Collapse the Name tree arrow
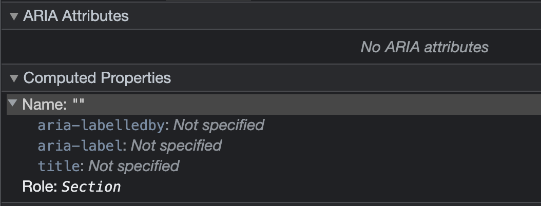 tap(13, 103)
